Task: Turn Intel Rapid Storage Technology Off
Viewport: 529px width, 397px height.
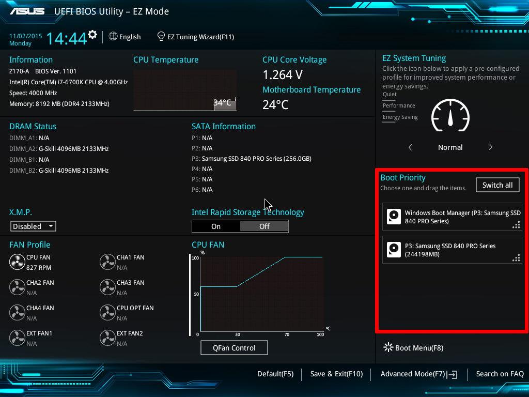Action: pyautogui.click(x=264, y=226)
